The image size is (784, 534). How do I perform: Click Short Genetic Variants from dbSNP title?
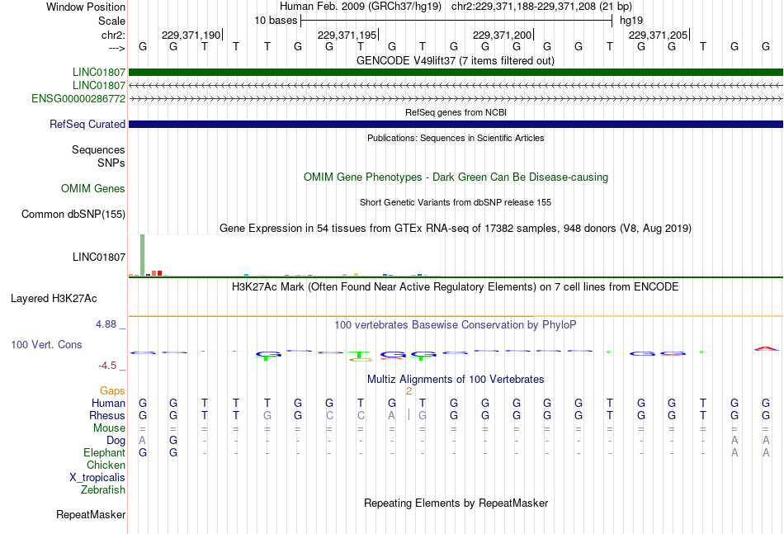click(456, 202)
